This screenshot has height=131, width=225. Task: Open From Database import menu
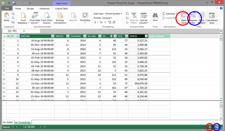[x=23, y=18]
